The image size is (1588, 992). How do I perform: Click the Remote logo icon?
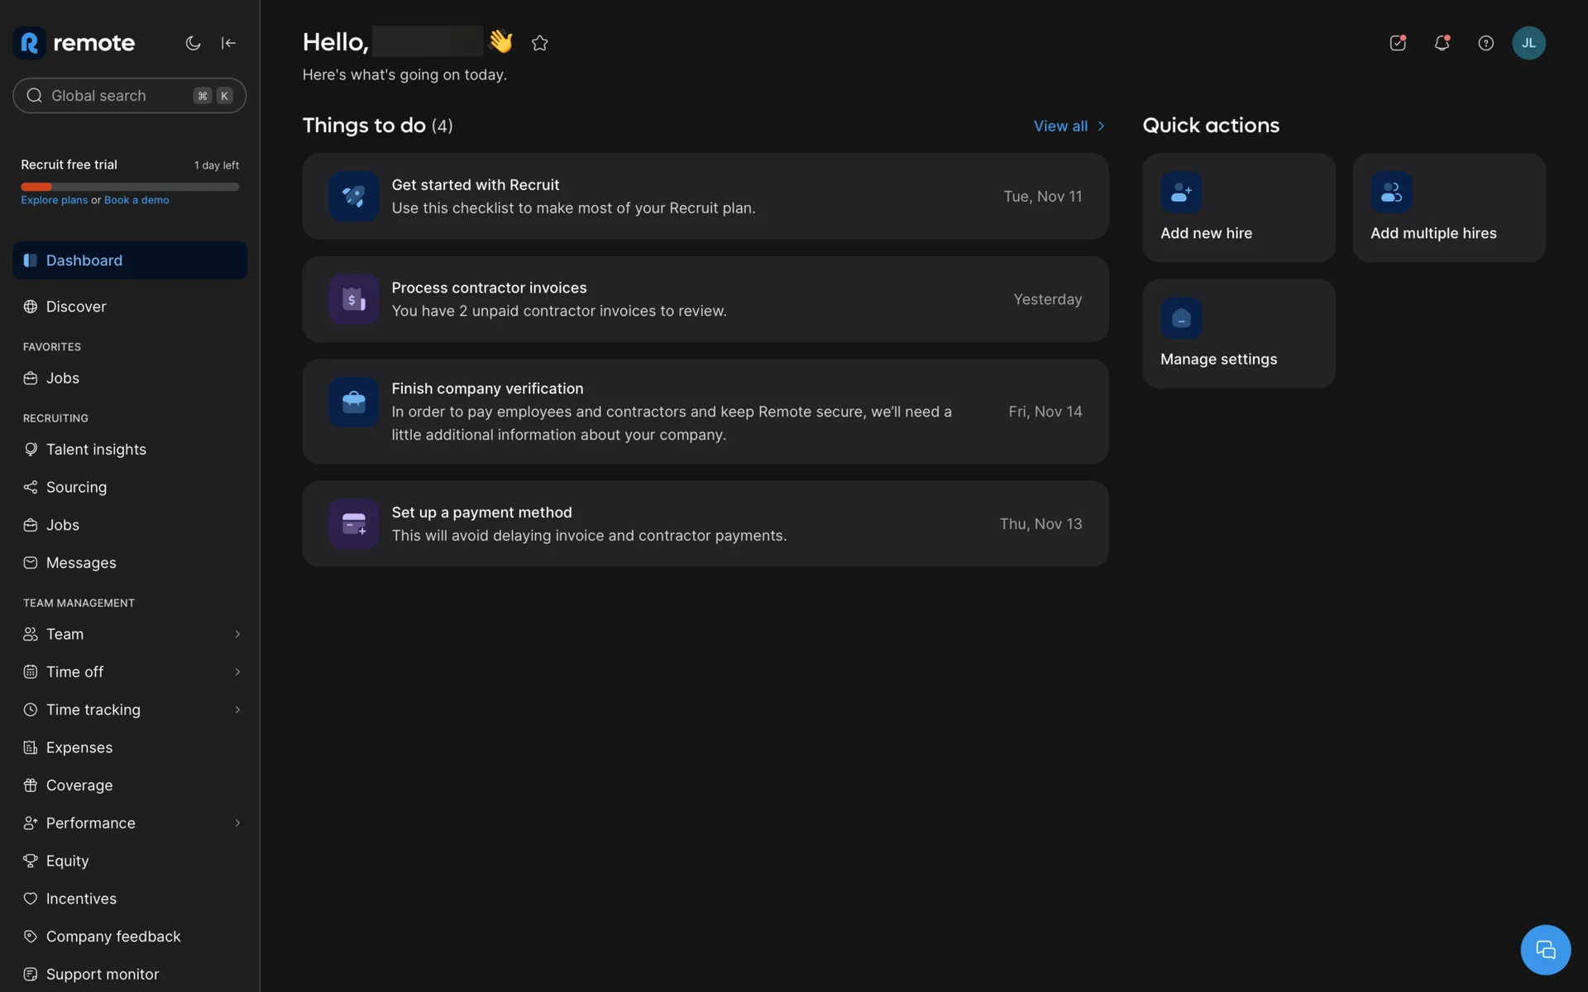point(30,43)
